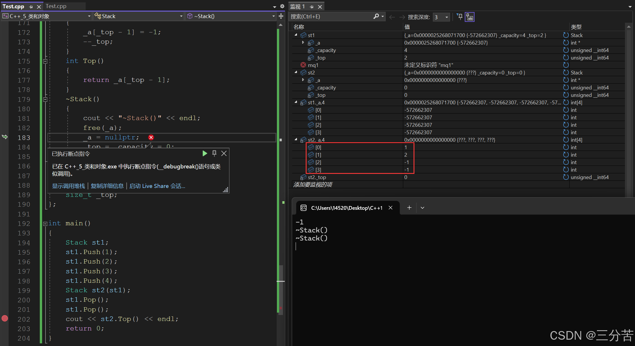Toggle the highlighted 'ab' value display button

470,17
